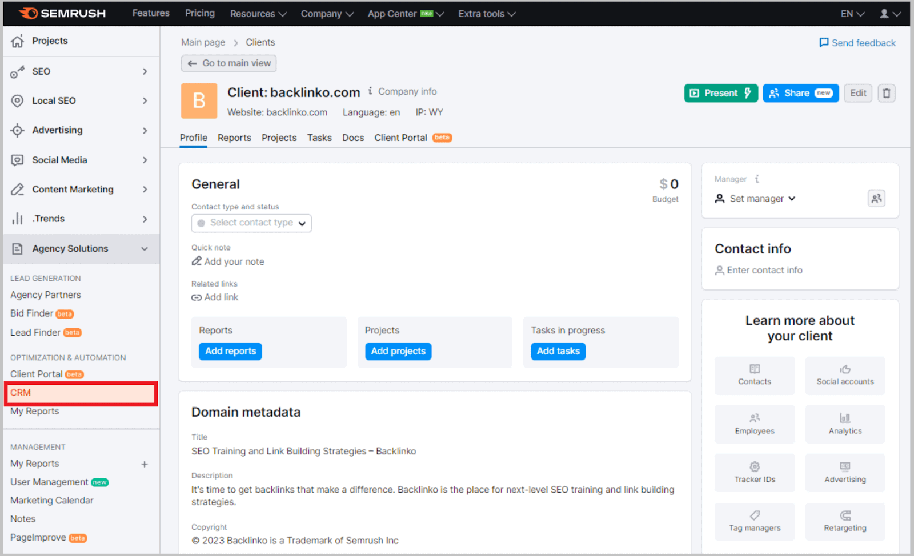Expand the Advertising sidebar chevron
The height and width of the screenshot is (556, 914).
click(x=145, y=131)
